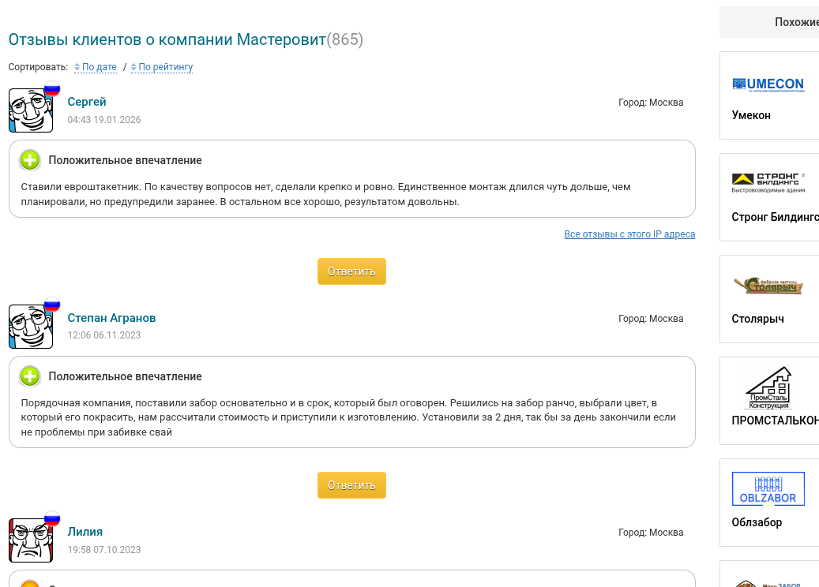819x587 pixels.
Task: Open the UMECON company logo
Action: [x=768, y=84]
